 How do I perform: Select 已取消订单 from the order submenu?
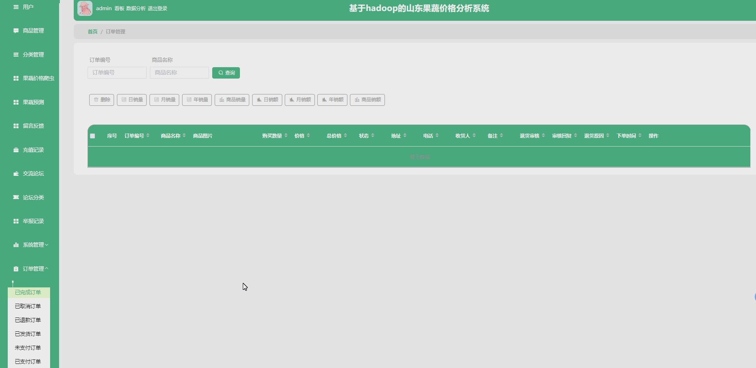point(27,306)
